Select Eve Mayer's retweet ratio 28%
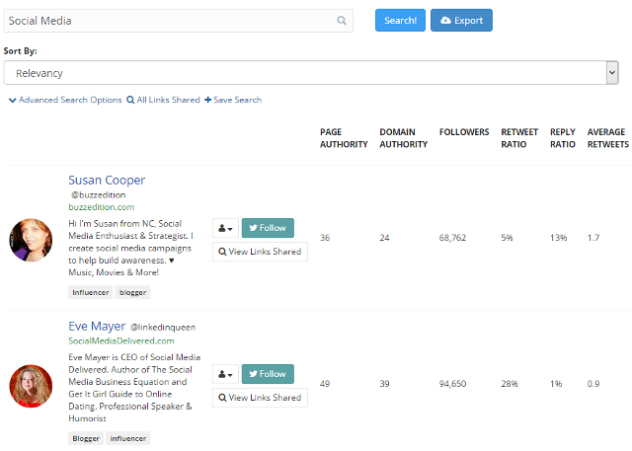 tap(510, 384)
